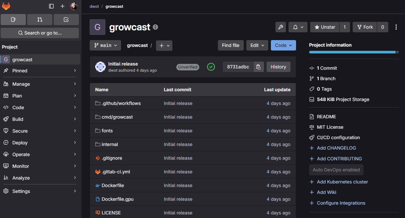Image resolution: width=405 pixels, height=218 pixels.
Task: Collapse the sidebar using the panel icon
Action: tap(51, 6)
